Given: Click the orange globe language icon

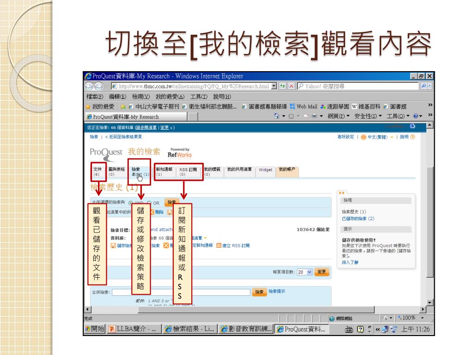Looking at the screenshot, I should [x=364, y=137].
